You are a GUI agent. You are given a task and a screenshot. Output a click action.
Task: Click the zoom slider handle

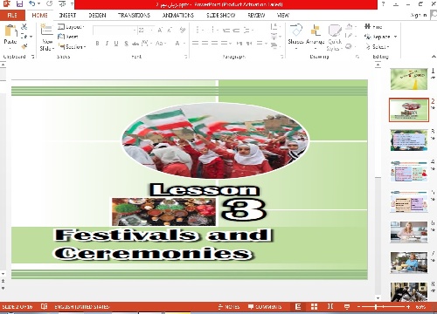pyautogui.click(x=376, y=306)
